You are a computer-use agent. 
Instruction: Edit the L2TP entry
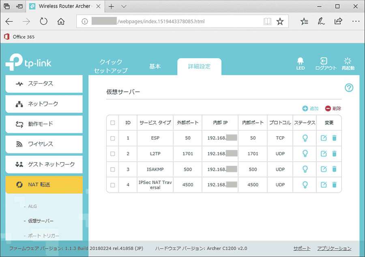point(324,154)
